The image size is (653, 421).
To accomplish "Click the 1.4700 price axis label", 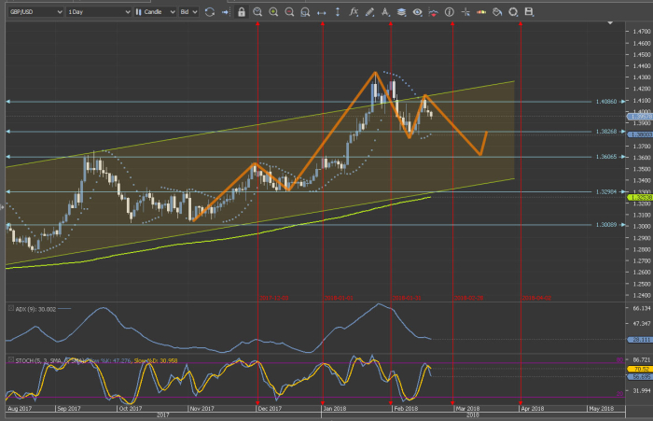I will [x=642, y=31].
